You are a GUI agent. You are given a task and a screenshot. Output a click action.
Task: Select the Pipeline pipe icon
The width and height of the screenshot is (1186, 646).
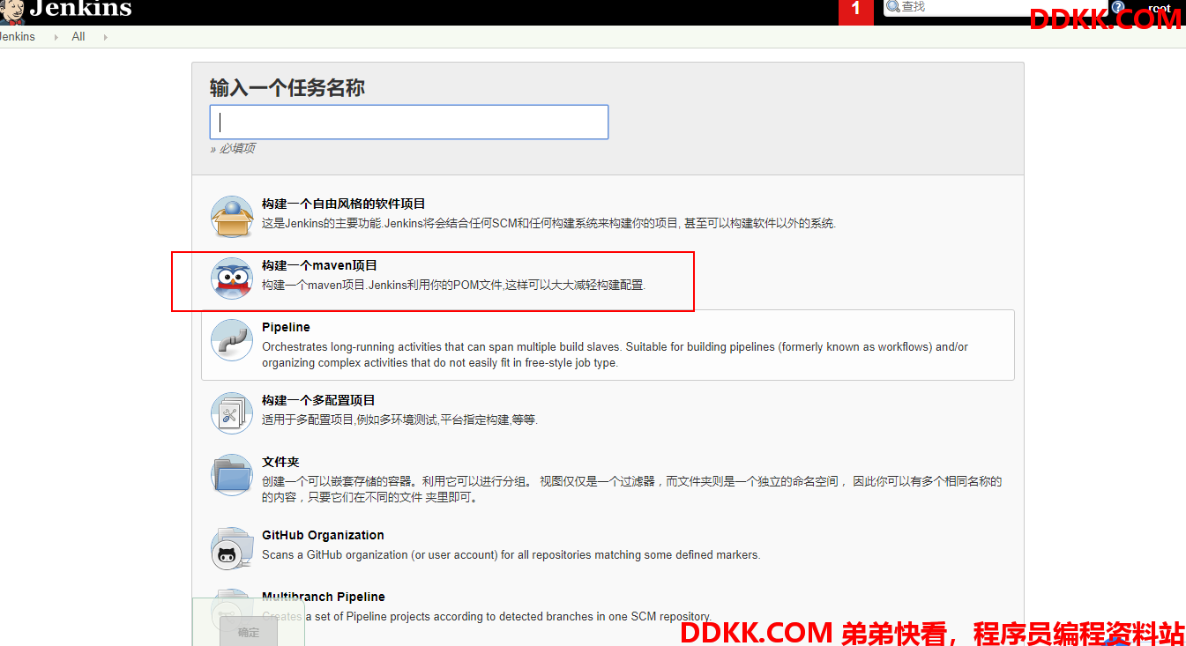(x=232, y=340)
